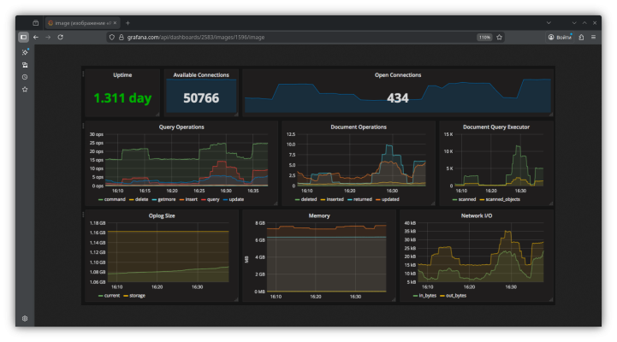
Task: Bookmark this page with the star icon
Action: coord(500,38)
